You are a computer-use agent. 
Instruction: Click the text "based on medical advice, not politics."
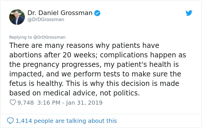74,93
